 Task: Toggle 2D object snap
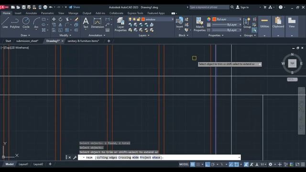tap(237, 164)
